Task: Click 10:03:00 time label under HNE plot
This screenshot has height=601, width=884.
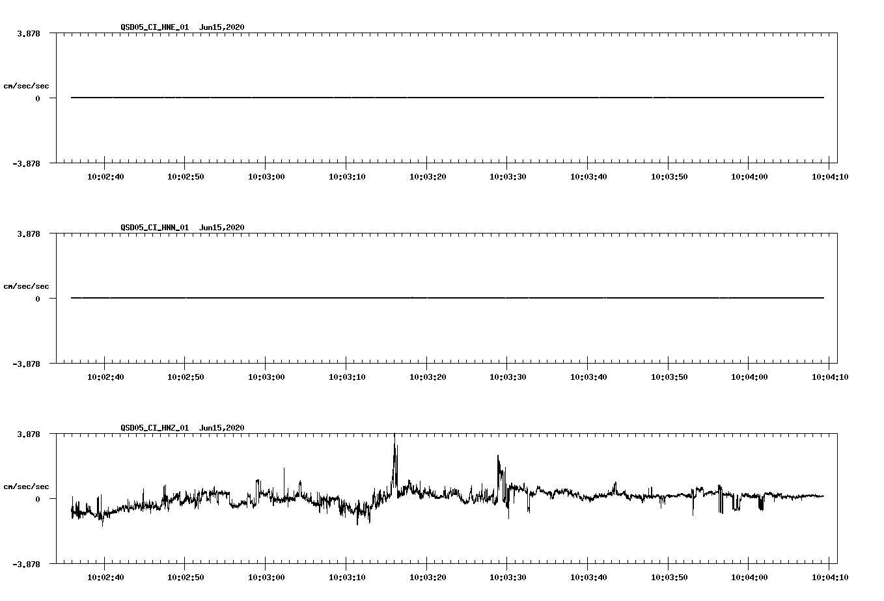Action: pos(266,176)
